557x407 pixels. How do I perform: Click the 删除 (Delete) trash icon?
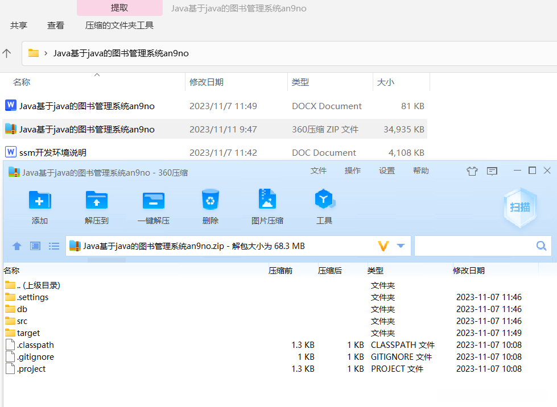tap(211, 200)
